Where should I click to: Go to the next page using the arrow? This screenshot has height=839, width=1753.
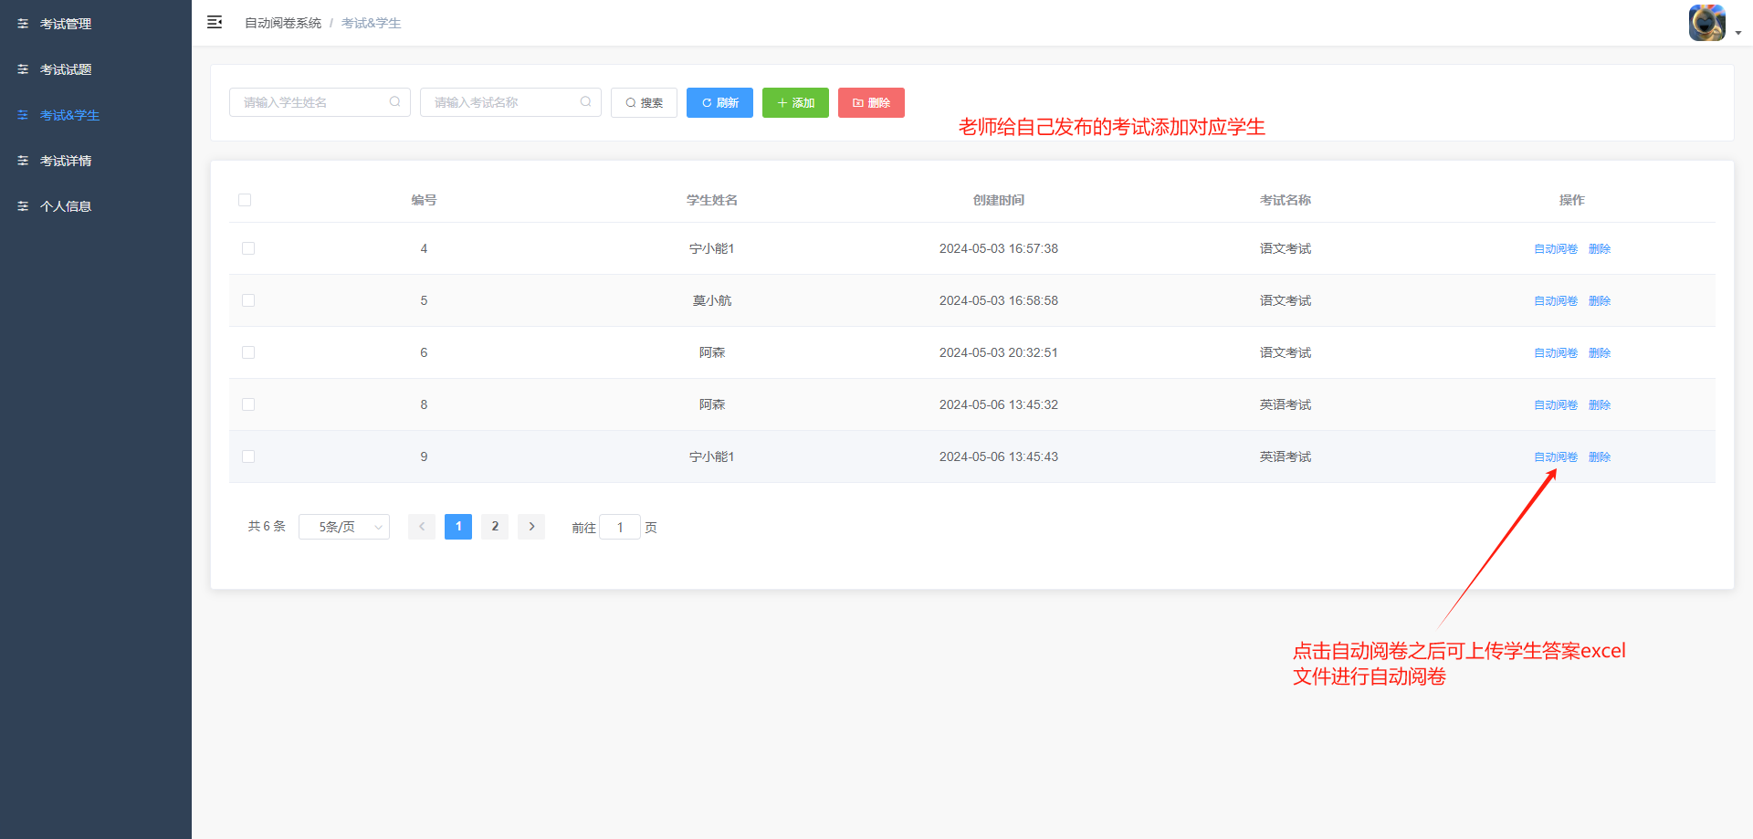(x=531, y=527)
